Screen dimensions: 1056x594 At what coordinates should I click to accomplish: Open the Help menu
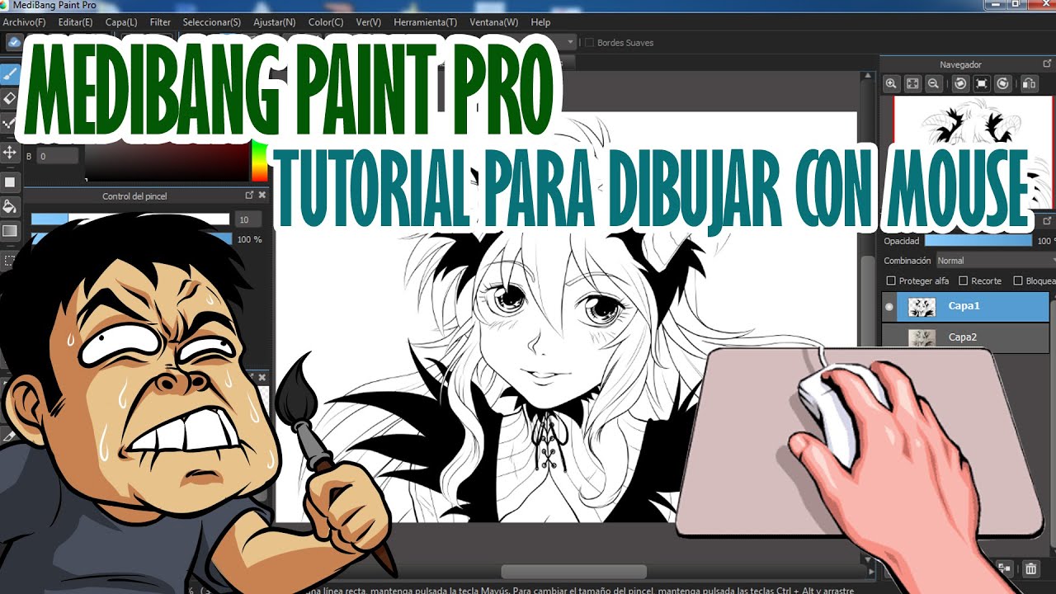[x=540, y=22]
